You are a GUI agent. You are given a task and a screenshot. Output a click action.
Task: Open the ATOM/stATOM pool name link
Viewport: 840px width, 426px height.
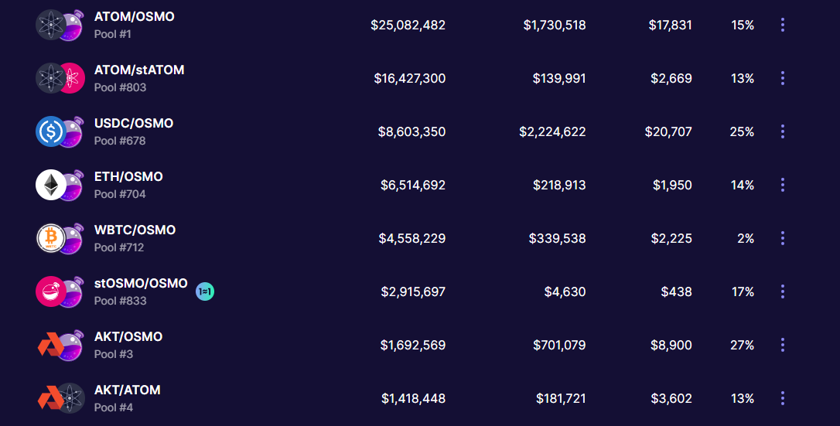tap(139, 70)
